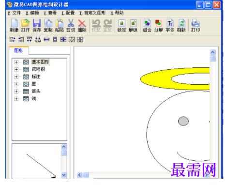Select the 图形 panel tab
The image size is (225, 185).
(x=19, y=50)
